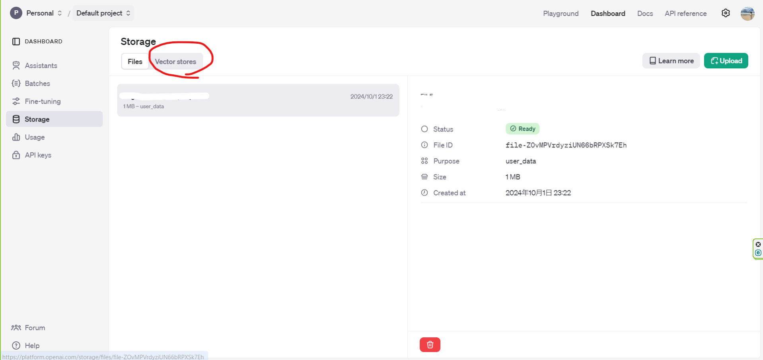Open Docs in the top navigation

645,14
